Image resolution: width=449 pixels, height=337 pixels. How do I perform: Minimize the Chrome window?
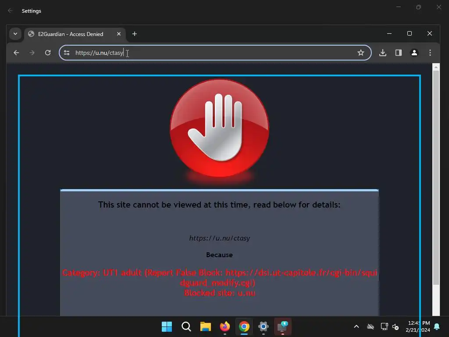click(389, 33)
